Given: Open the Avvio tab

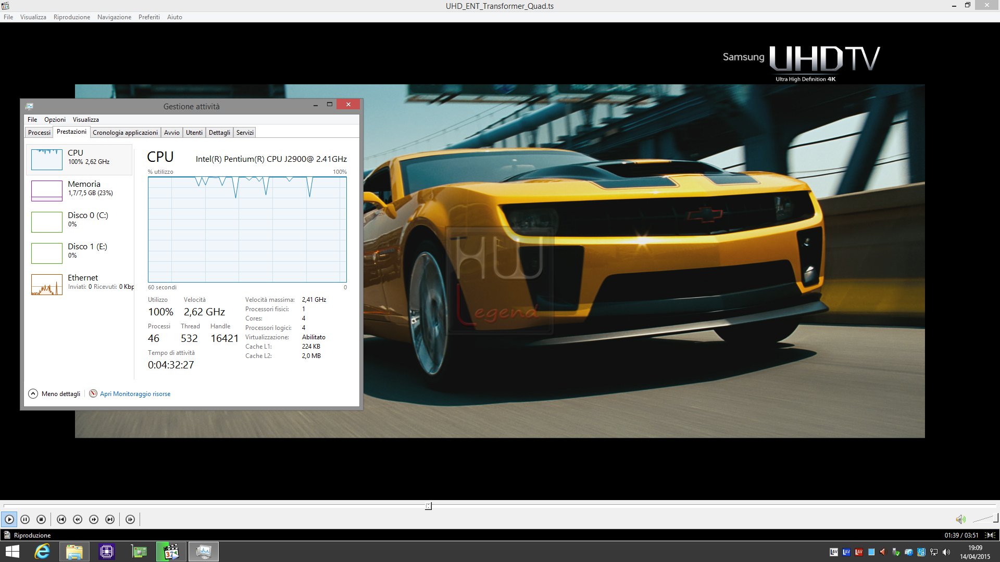Looking at the screenshot, I should pyautogui.click(x=172, y=133).
